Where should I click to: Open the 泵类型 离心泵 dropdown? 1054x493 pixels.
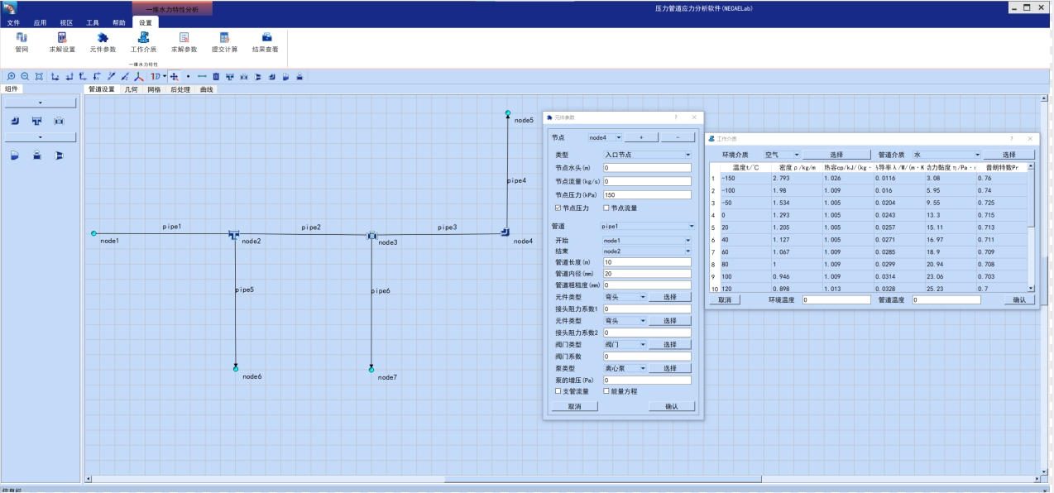tap(625, 368)
